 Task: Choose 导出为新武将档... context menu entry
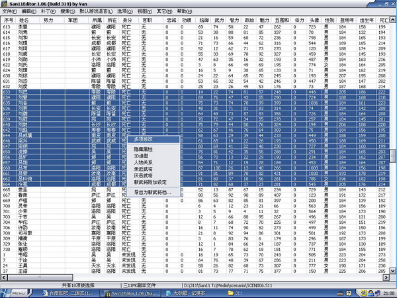(152, 192)
